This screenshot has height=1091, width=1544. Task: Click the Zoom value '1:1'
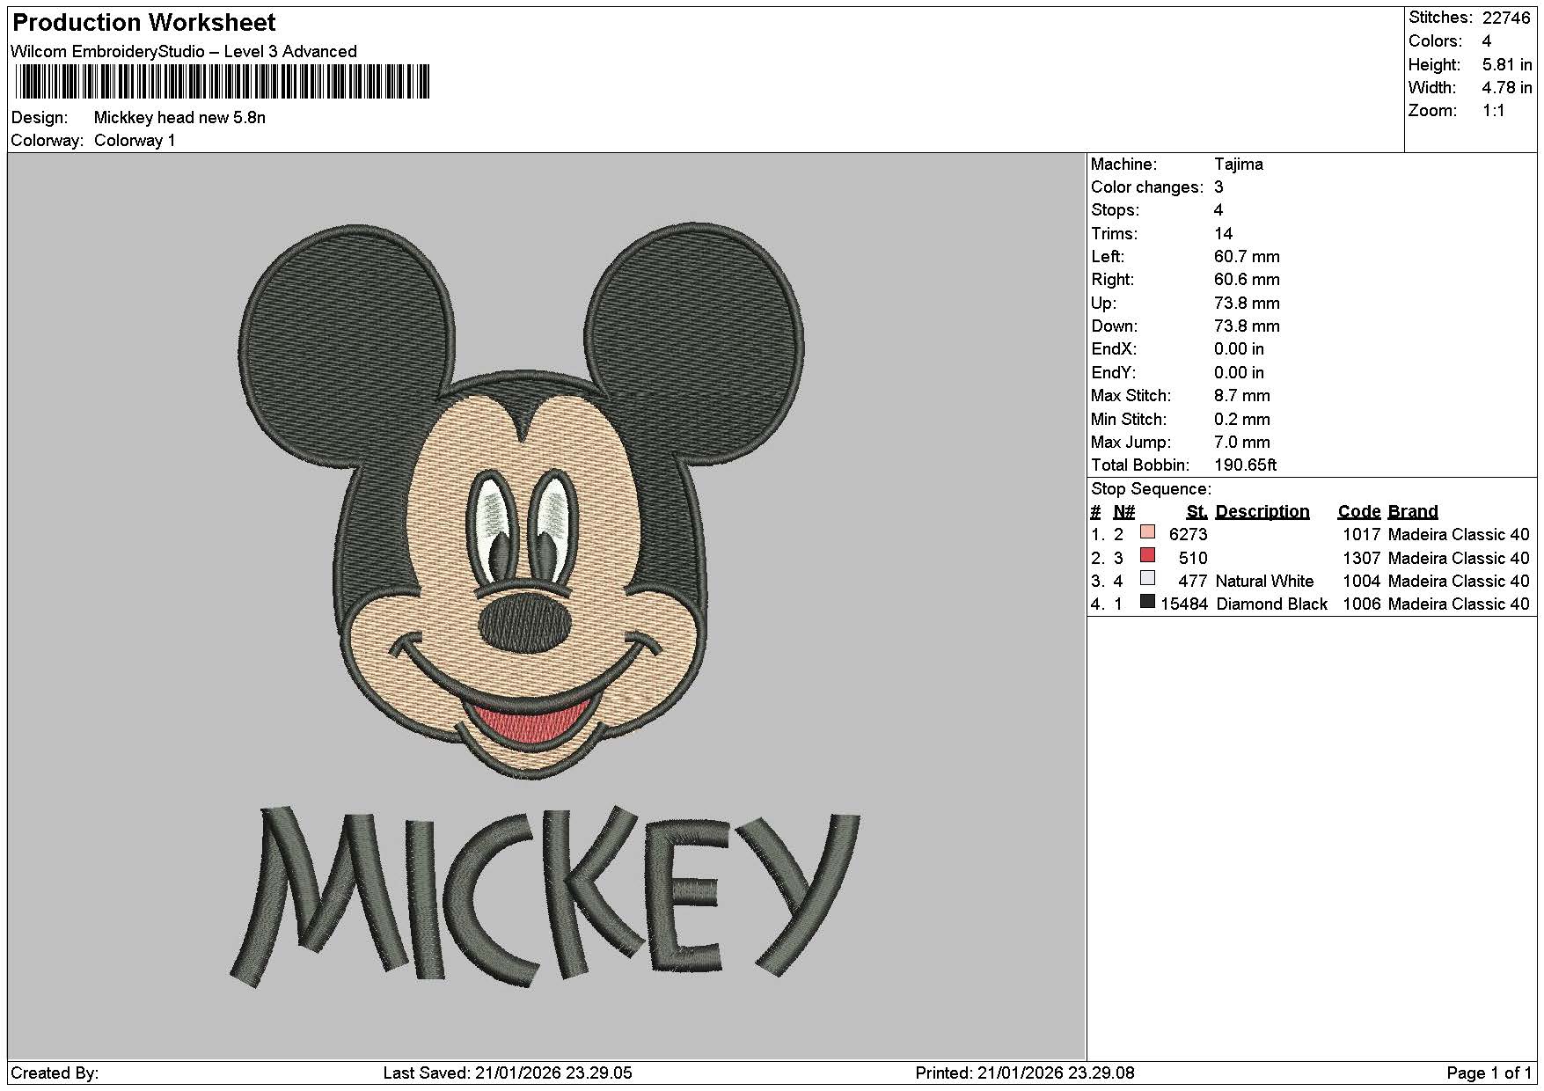[x=1493, y=110]
